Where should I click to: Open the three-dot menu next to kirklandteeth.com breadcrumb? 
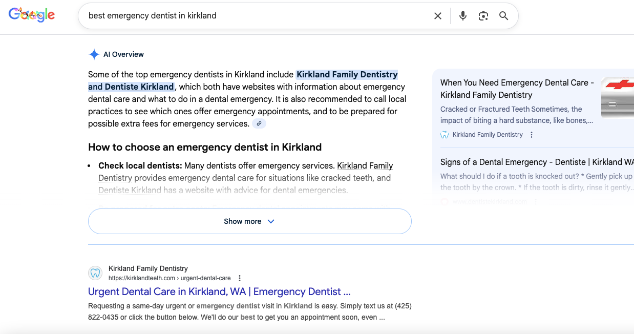click(x=240, y=278)
